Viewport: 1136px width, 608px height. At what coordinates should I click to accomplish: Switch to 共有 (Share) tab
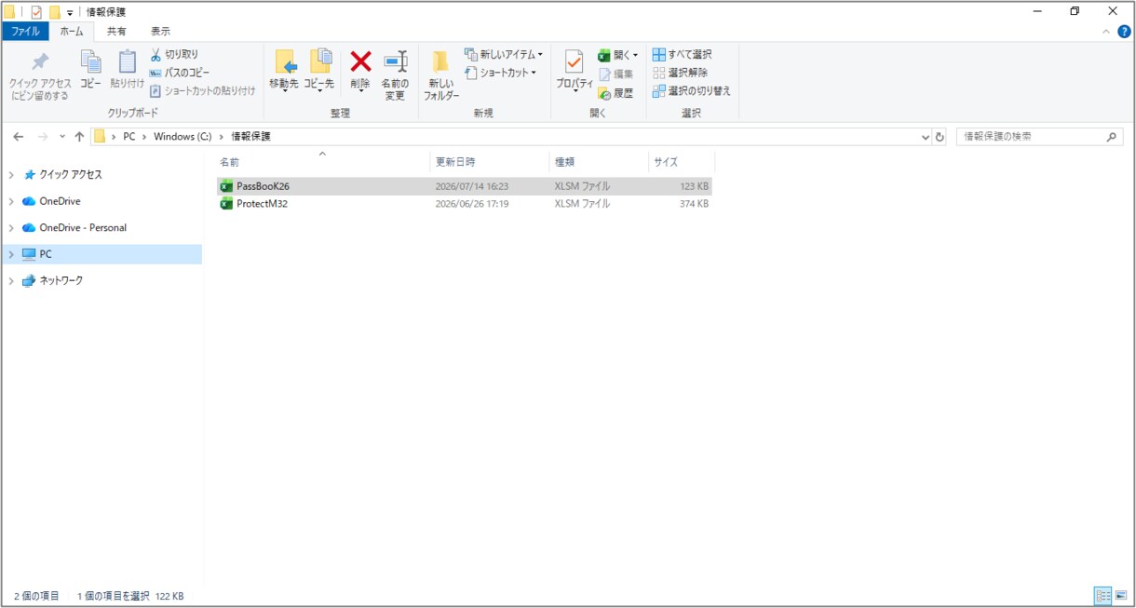[x=116, y=31]
